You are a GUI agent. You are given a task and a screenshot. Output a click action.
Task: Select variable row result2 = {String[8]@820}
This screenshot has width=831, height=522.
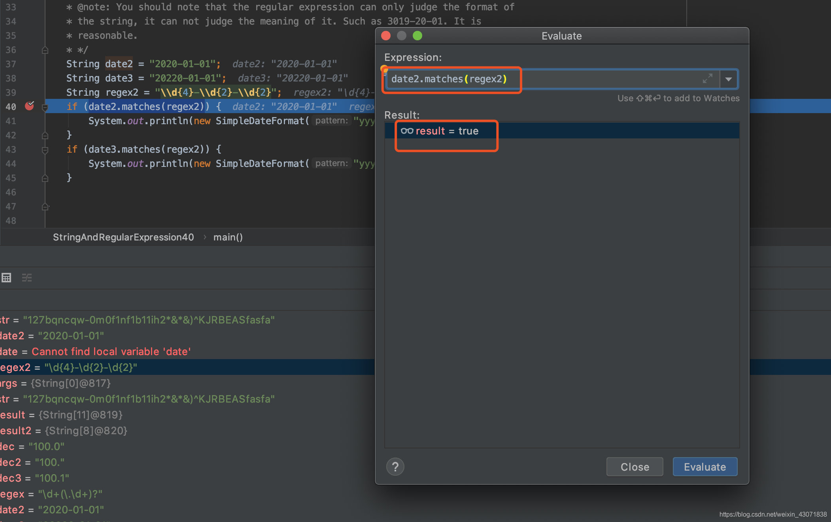pyautogui.click(x=187, y=431)
